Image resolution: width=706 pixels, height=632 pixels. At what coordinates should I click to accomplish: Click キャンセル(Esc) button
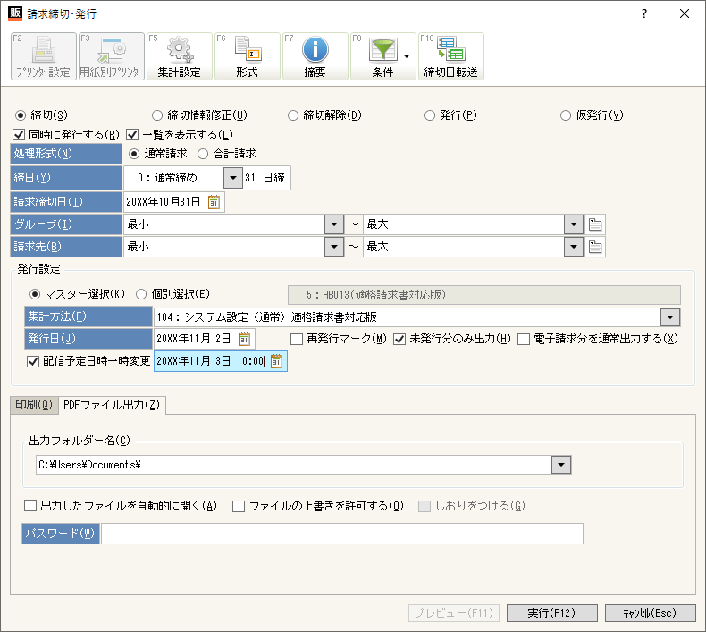click(x=651, y=613)
